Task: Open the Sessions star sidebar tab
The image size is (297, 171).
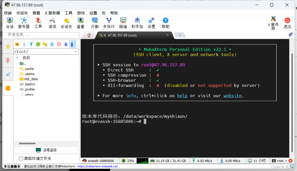Action: [8, 47]
